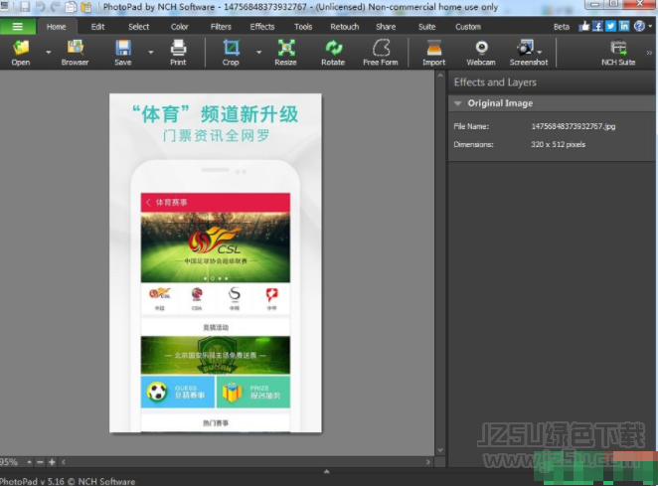Open NCH Suite from toolbar
658x486 pixels.
coord(618,50)
